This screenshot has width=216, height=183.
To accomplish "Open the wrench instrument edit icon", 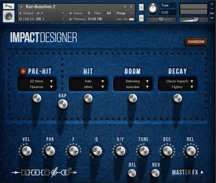I will tap(9, 6).
